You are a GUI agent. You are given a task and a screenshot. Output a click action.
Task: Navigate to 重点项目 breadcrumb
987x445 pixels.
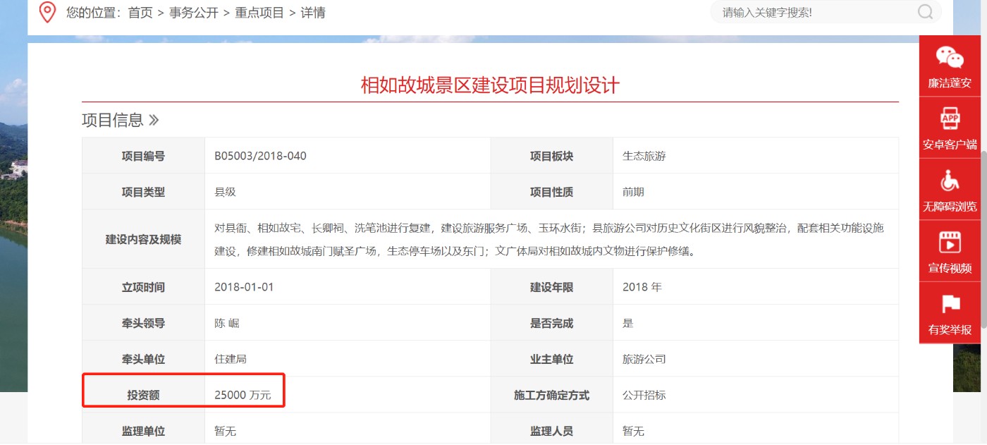259,13
